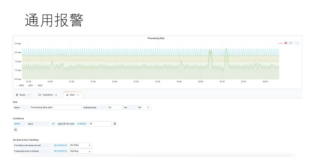Click the database icon on the Query tab

(17, 95)
